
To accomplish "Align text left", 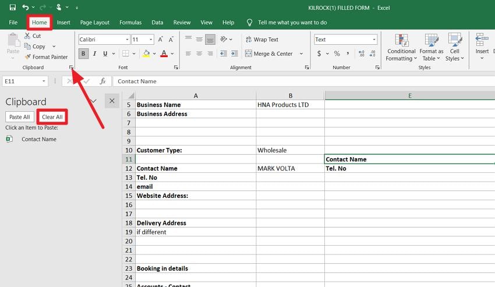I will [189, 54].
